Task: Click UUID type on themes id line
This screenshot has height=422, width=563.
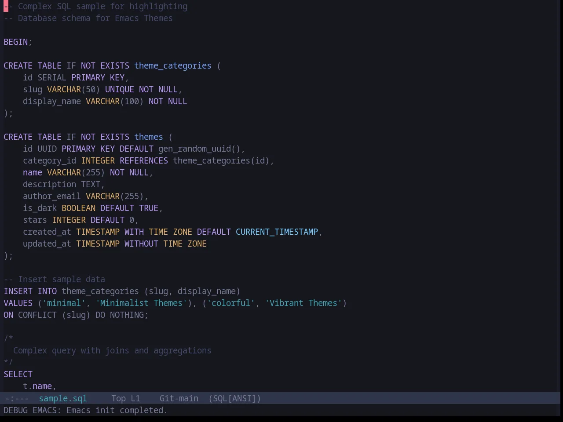Action: coord(47,149)
